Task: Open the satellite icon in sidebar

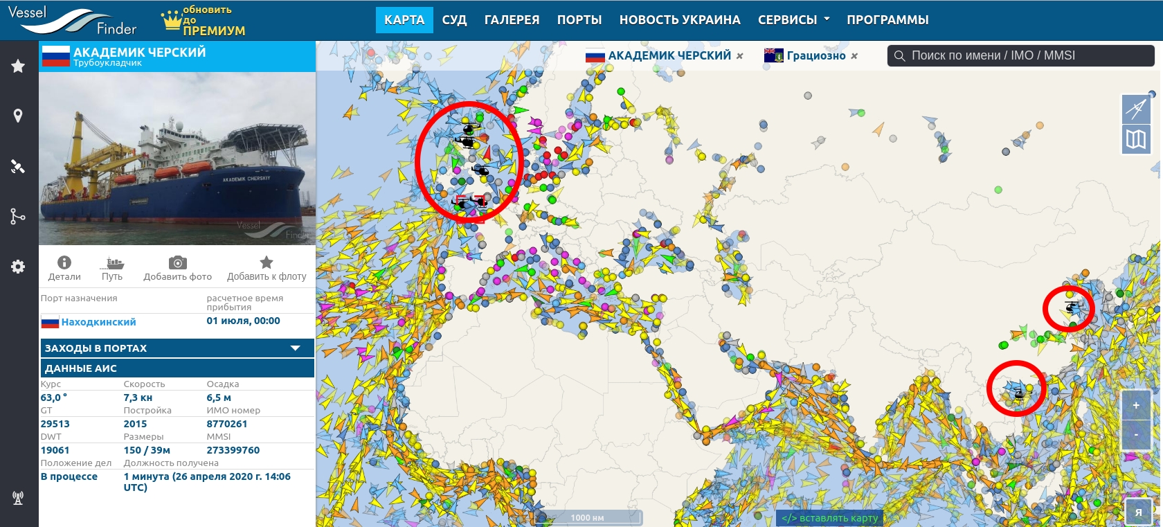Action: pos(18,166)
